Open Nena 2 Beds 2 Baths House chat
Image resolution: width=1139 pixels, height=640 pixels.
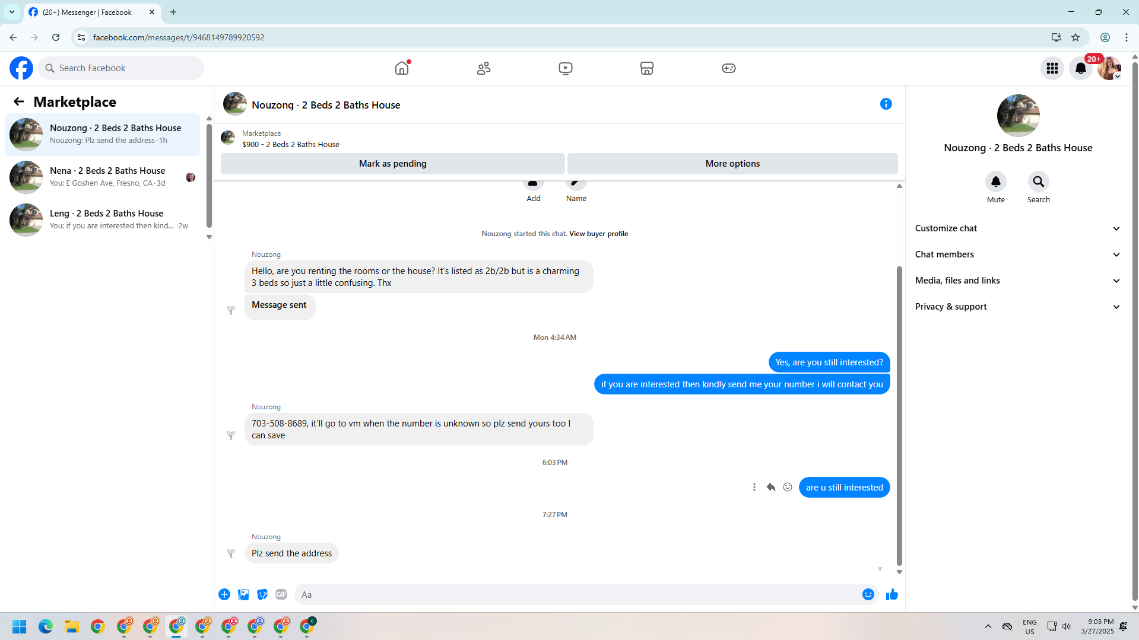pos(103,177)
